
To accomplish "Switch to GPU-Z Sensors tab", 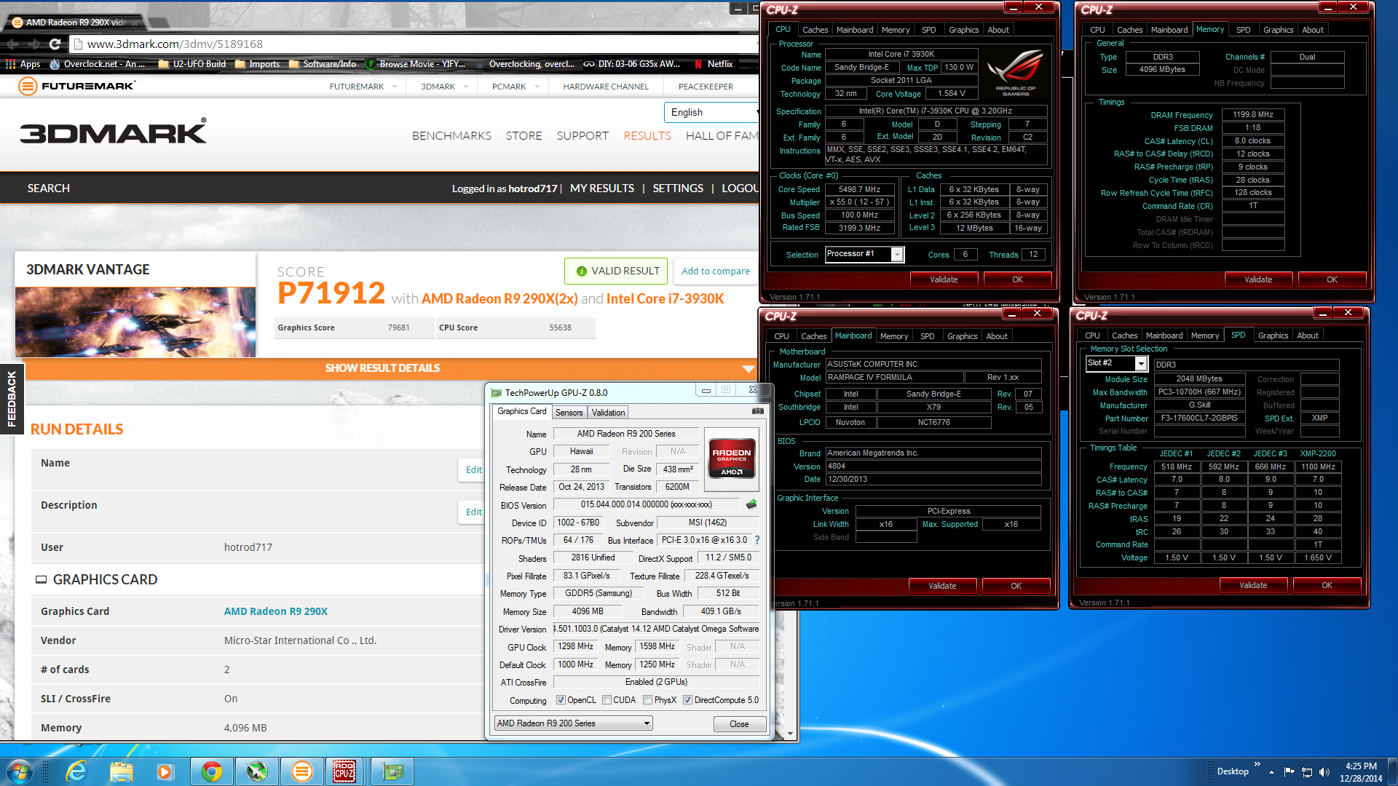I will click(x=569, y=413).
